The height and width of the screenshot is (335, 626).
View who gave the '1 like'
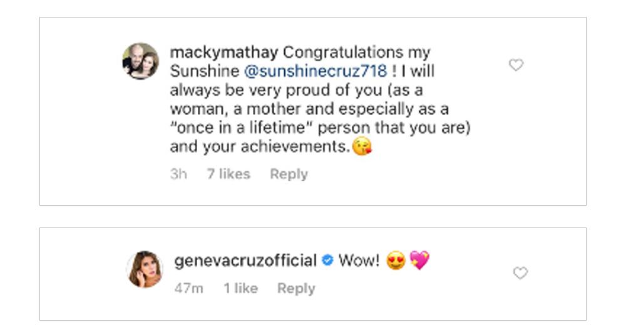pyautogui.click(x=241, y=288)
